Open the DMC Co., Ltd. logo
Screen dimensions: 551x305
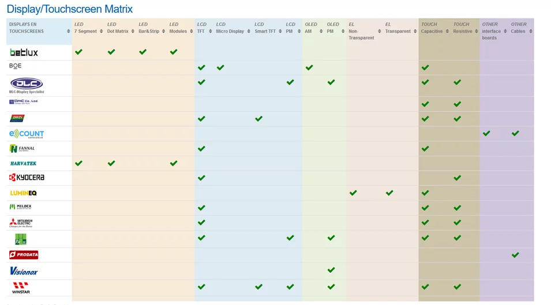24,101
